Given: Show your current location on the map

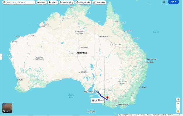Looking at the screenshot, I should (x=178, y=99).
